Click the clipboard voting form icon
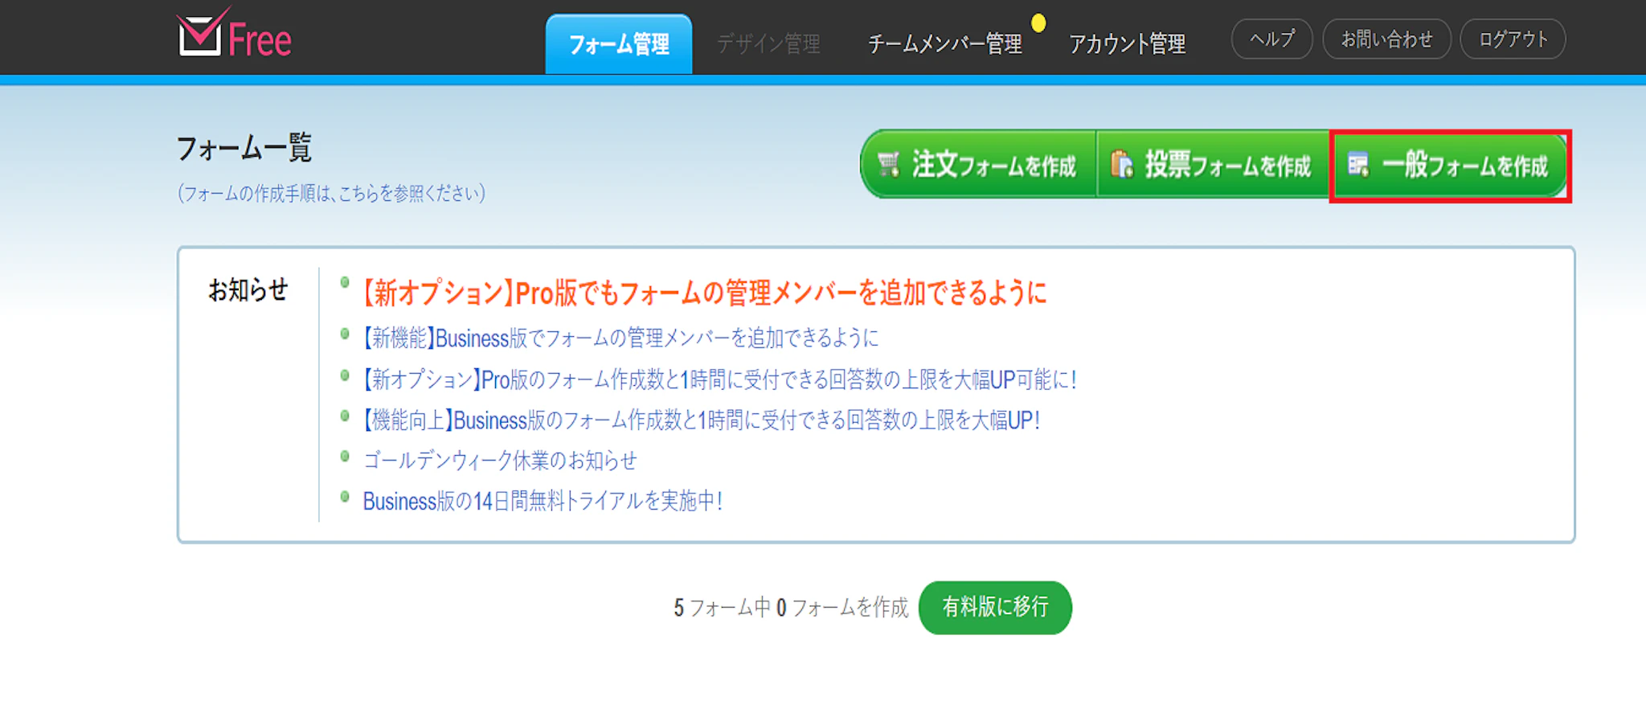This screenshot has height=701, width=1646. [x=1121, y=165]
